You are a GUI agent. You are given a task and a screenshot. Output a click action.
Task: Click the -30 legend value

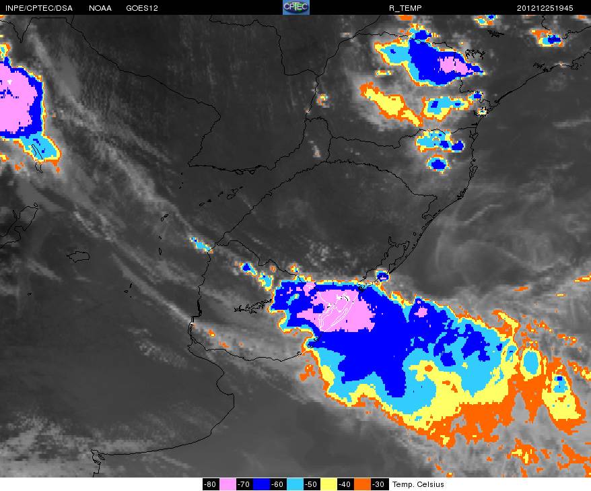coord(379,484)
